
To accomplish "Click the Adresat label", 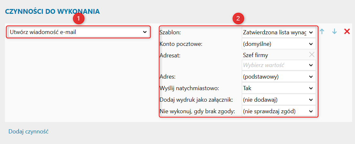I will coord(170,55).
